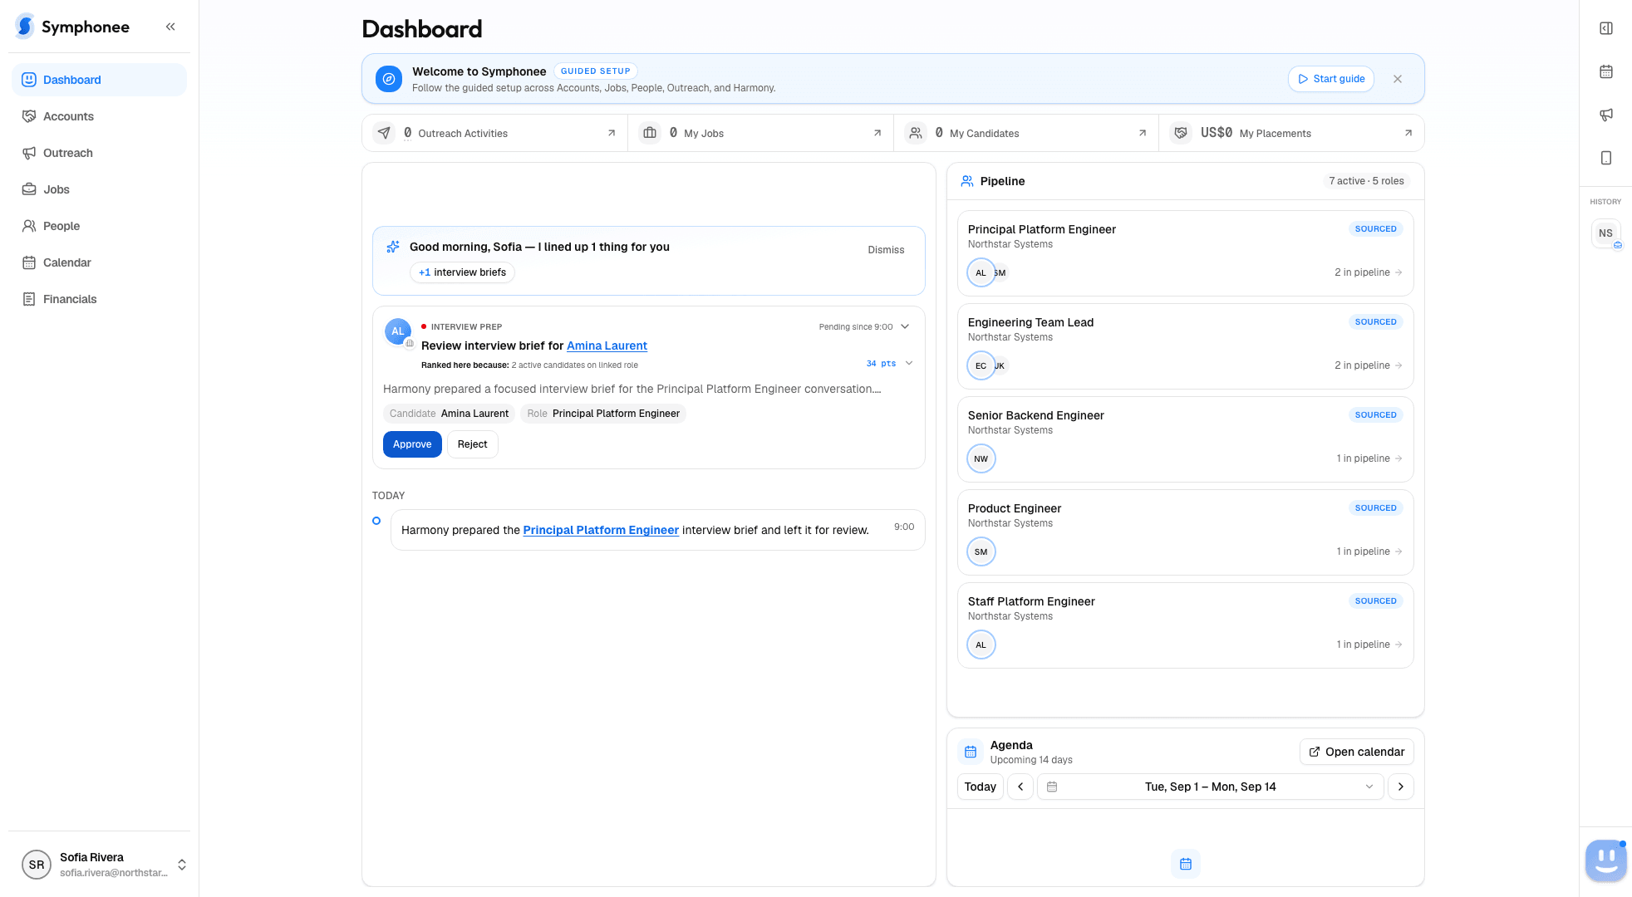The width and height of the screenshot is (1632, 897).
Task: Open Jobs in sidebar
Action: click(99, 189)
